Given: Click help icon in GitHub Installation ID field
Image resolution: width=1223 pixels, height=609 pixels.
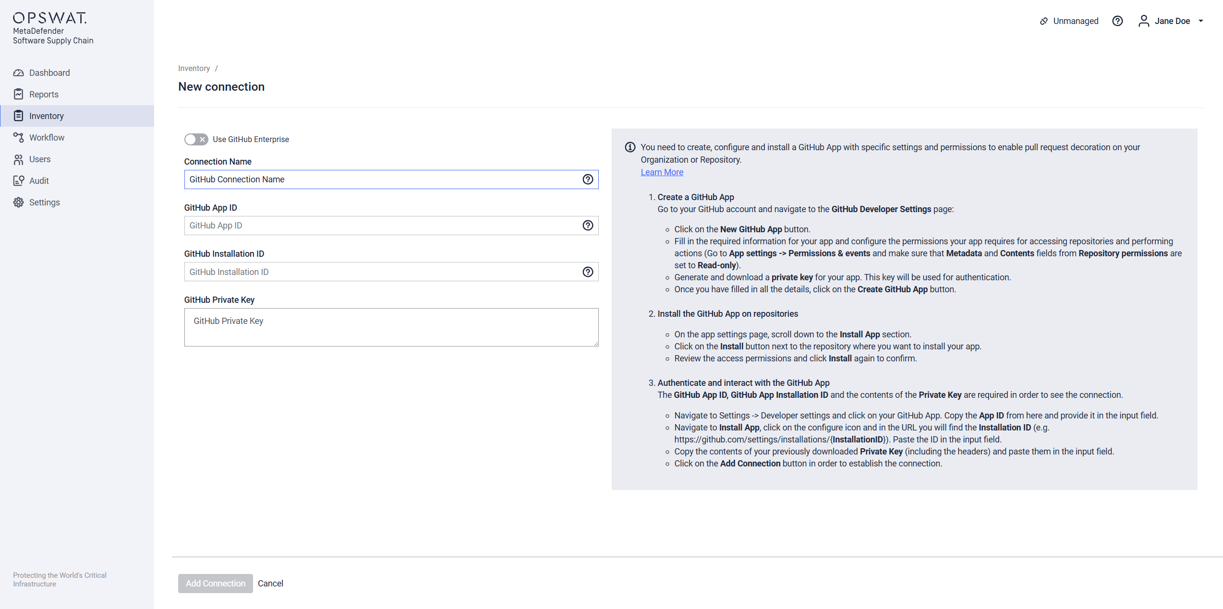Looking at the screenshot, I should [588, 272].
